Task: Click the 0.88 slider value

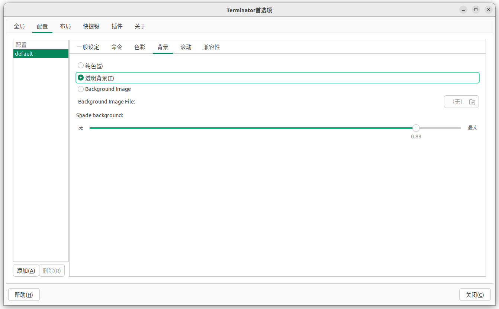Action: click(x=416, y=137)
